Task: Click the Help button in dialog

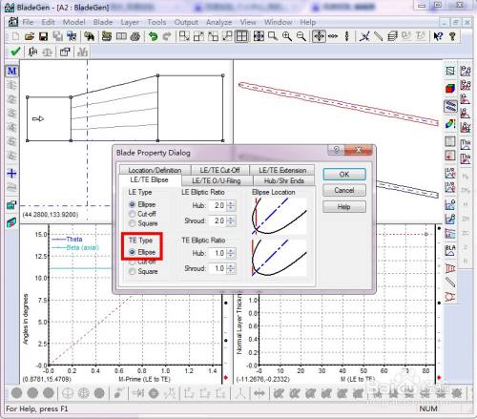Action: pyautogui.click(x=344, y=207)
